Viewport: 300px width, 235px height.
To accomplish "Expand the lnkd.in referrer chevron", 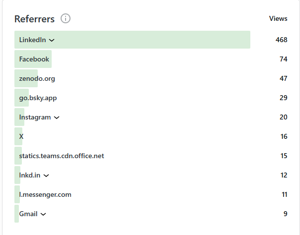I will pos(46,176).
